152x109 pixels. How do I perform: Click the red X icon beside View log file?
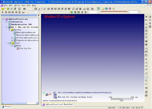tap(18, 48)
